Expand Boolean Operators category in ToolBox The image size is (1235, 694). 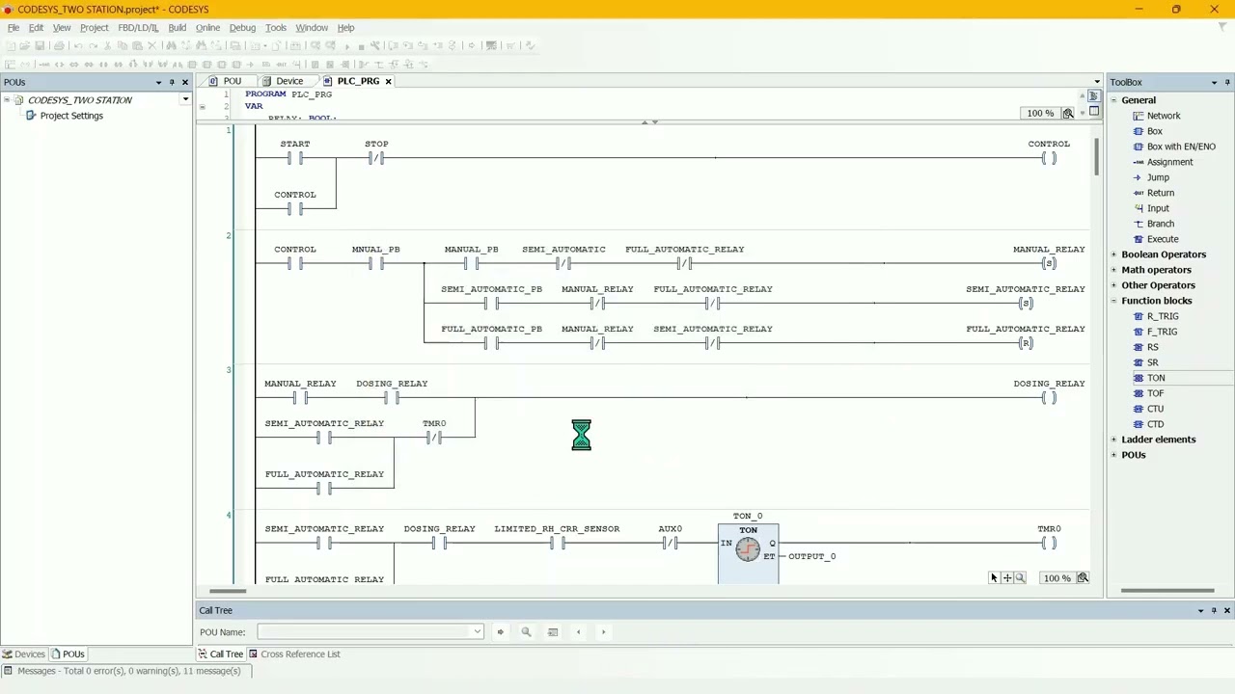click(x=1113, y=254)
